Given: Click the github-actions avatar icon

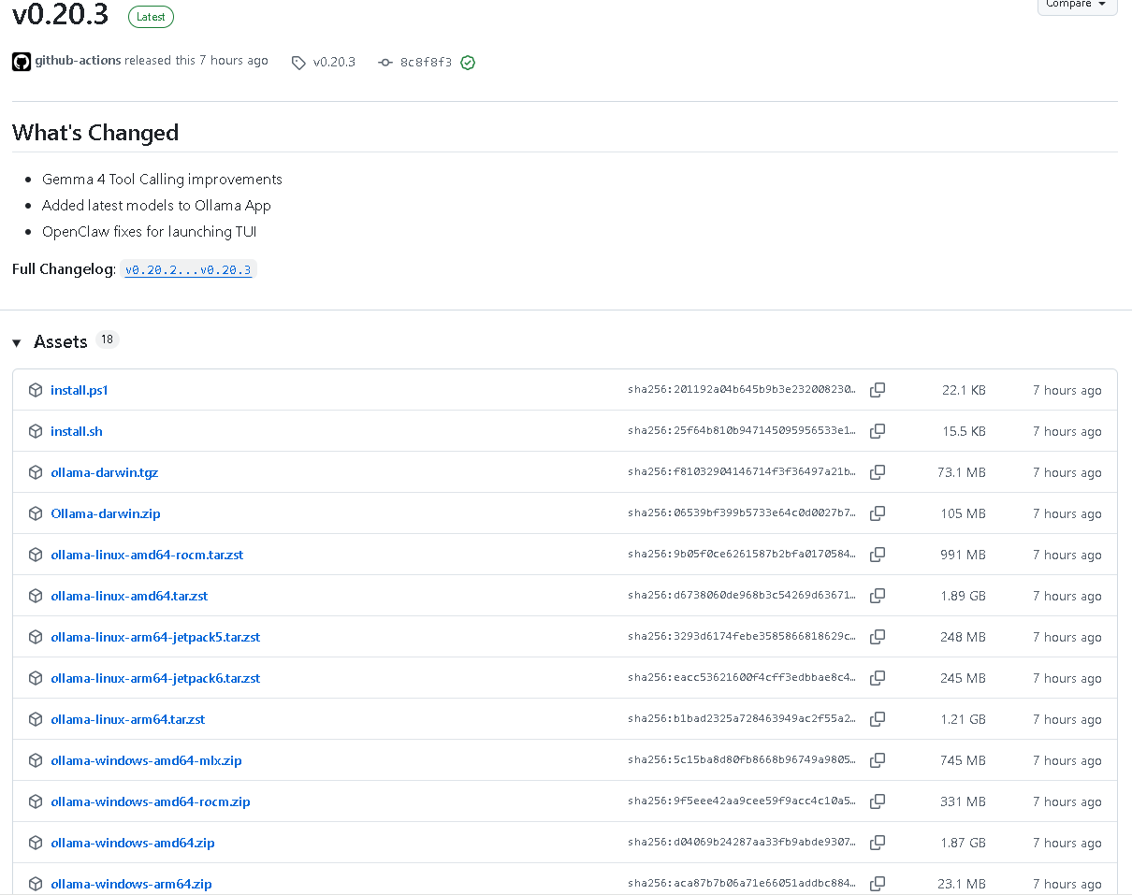Looking at the screenshot, I should 22,62.
